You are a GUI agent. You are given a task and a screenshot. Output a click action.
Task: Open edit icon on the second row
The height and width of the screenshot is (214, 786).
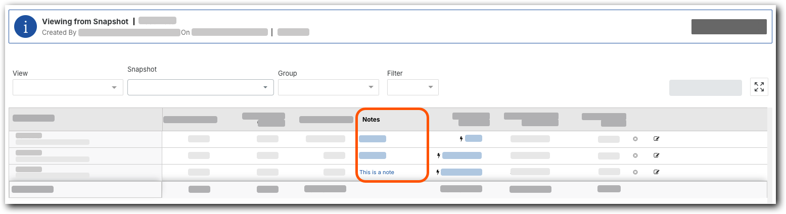tap(657, 155)
